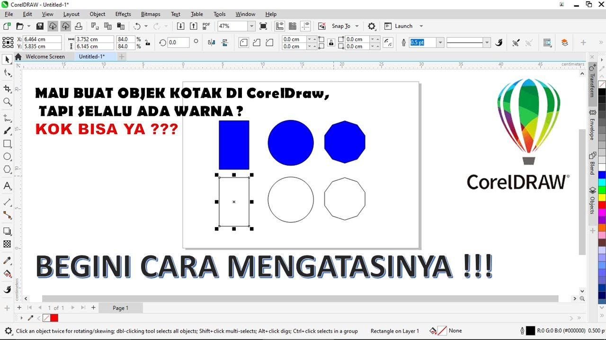Choose Round corner style

pos(243,42)
